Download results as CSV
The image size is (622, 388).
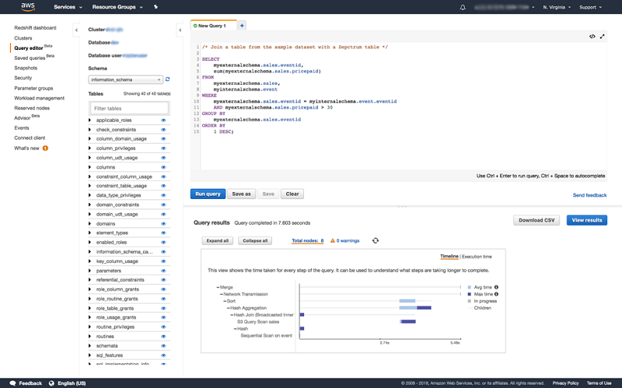[536, 220]
